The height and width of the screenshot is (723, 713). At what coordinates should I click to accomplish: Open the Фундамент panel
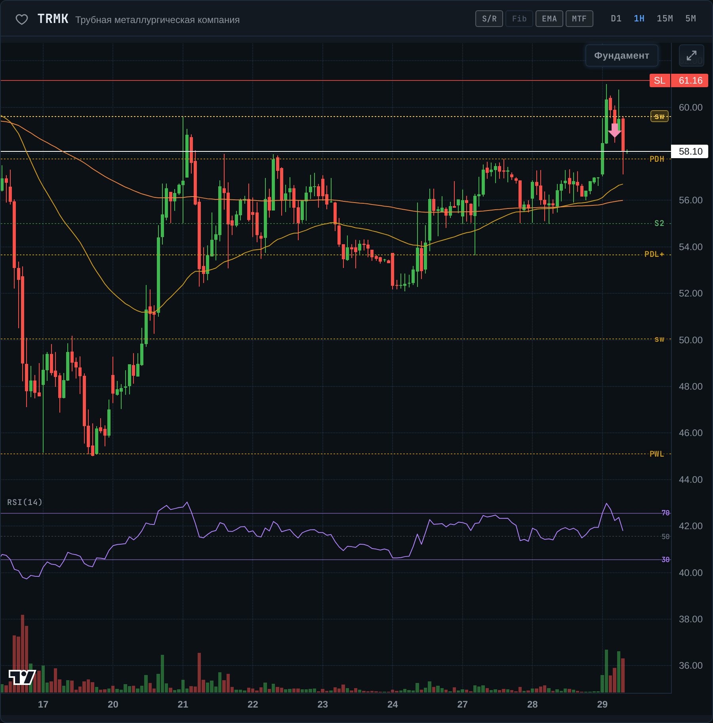(x=622, y=55)
